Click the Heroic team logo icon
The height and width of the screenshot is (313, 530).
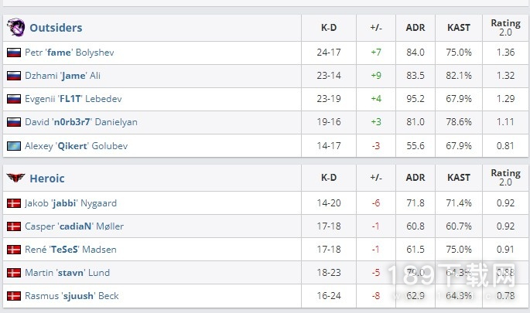click(16, 177)
